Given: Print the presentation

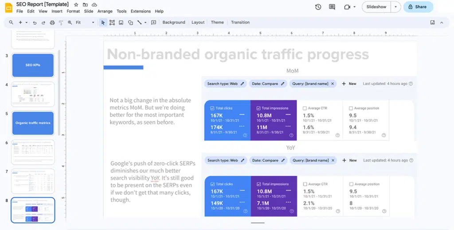Looking at the screenshot, I should (x=52, y=23).
